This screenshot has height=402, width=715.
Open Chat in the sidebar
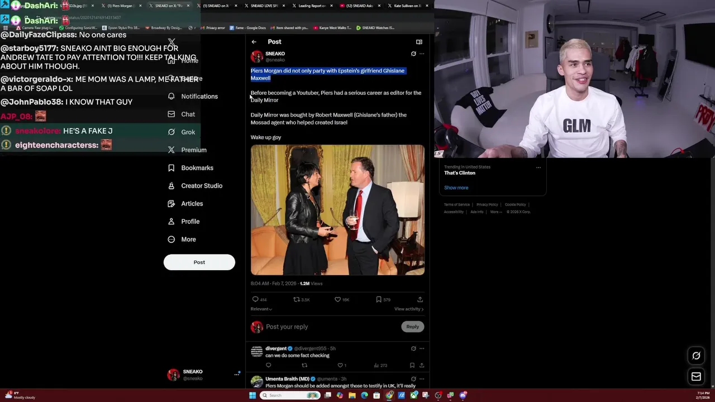182,114
